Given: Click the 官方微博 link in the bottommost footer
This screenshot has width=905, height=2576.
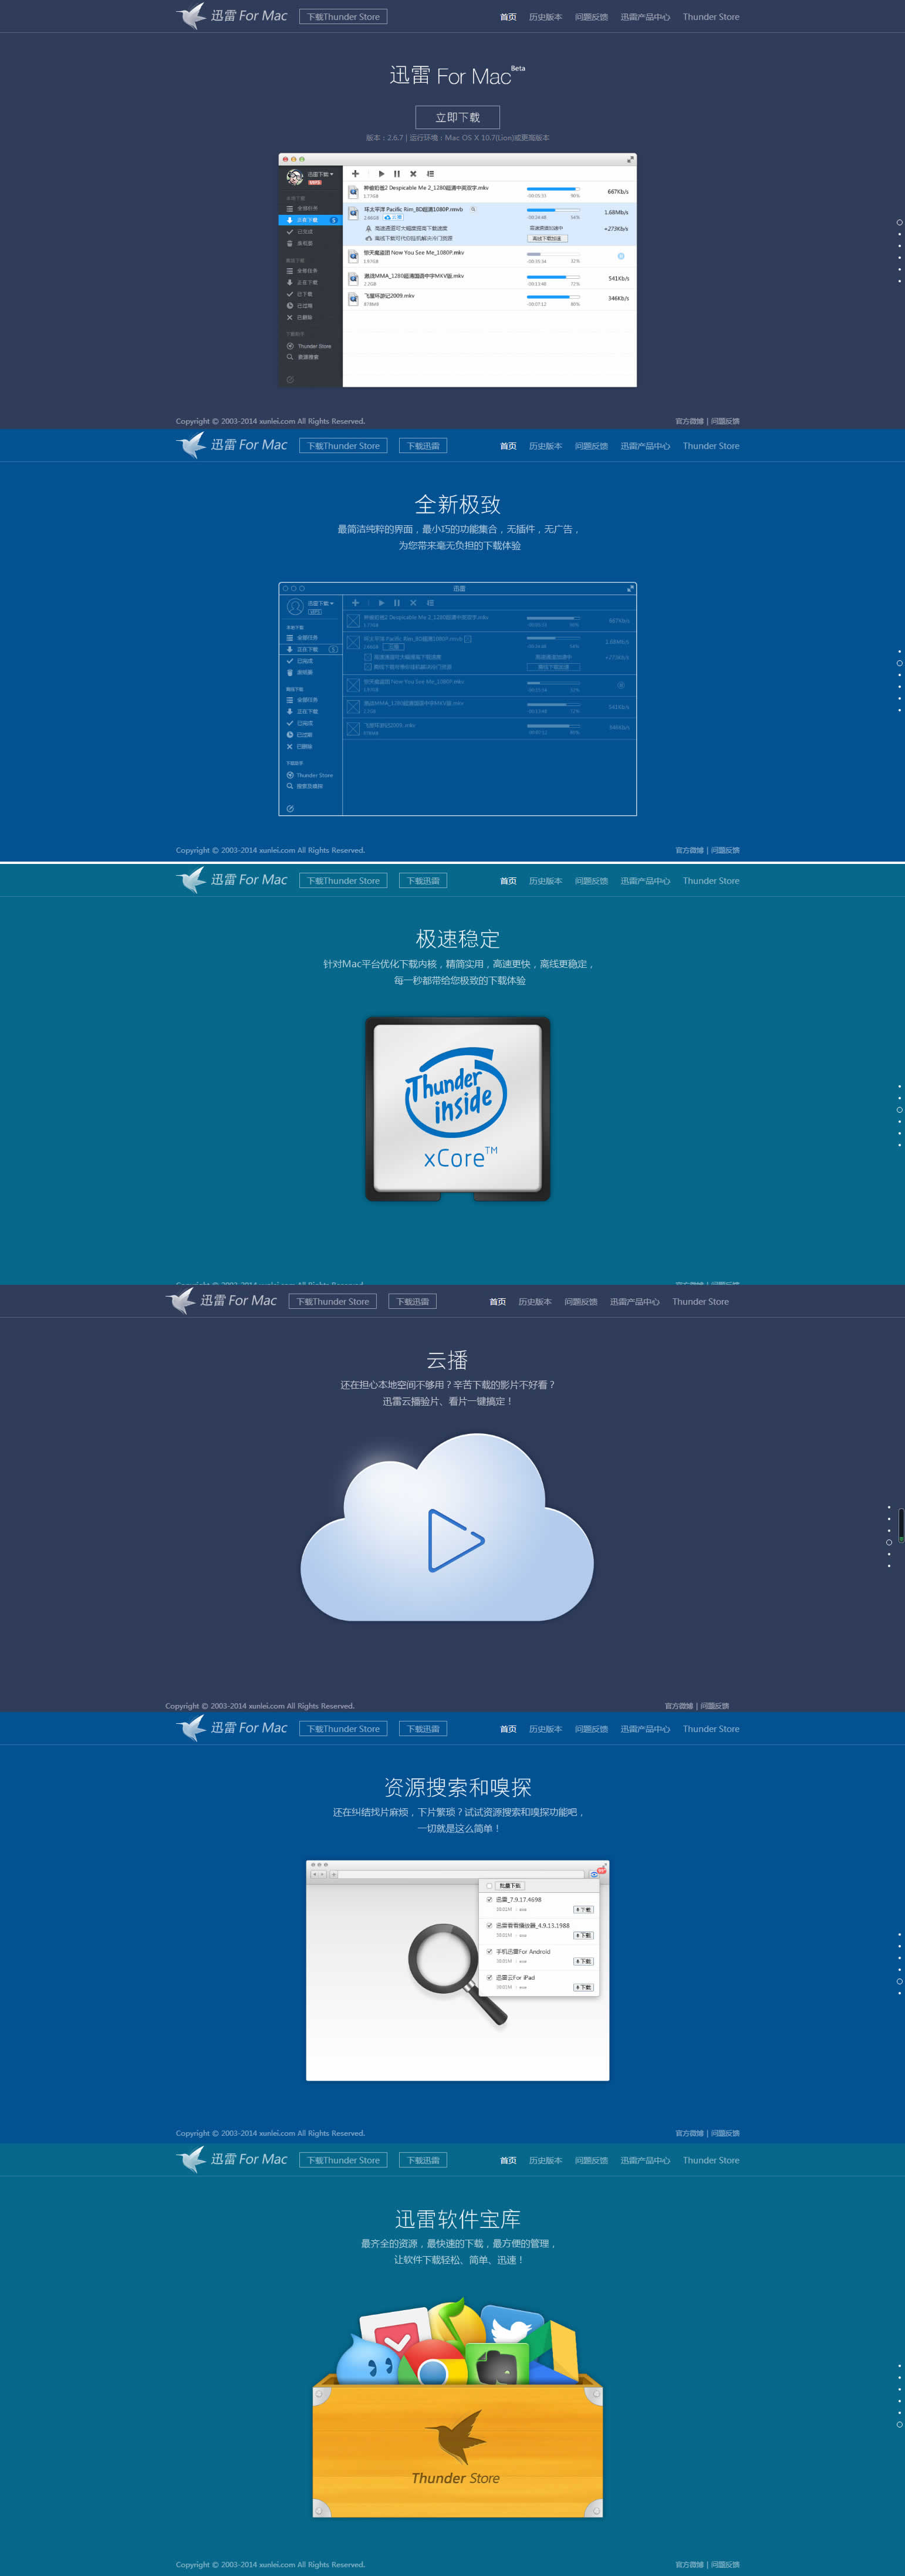Looking at the screenshot, I should [689, 2564].
